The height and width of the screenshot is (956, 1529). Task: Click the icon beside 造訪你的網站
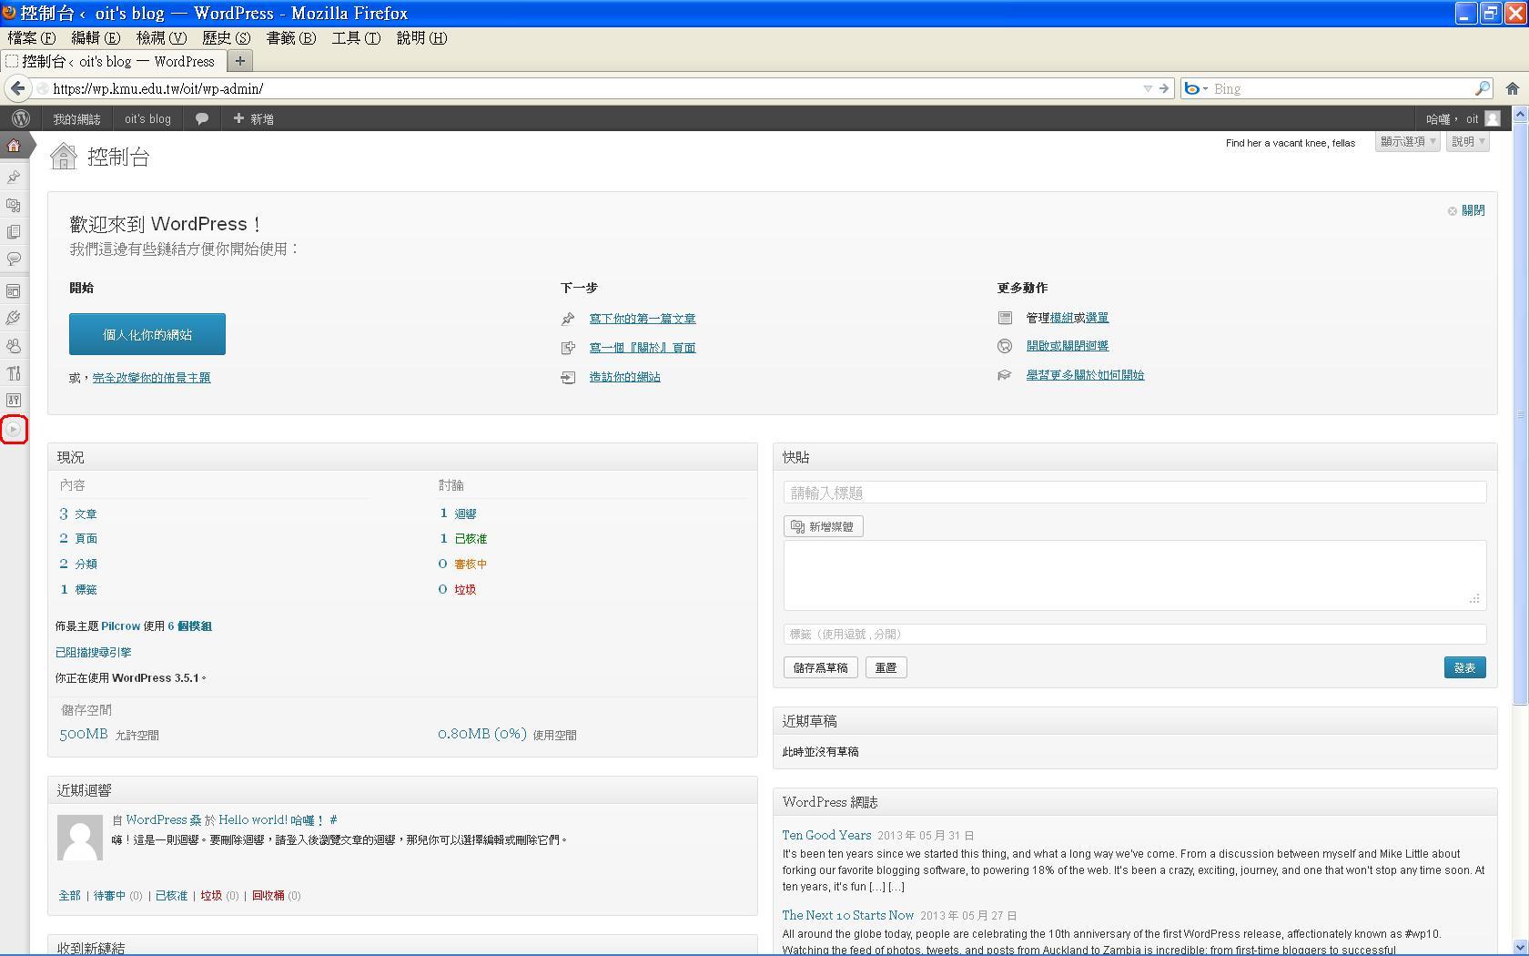coord(568,377)
